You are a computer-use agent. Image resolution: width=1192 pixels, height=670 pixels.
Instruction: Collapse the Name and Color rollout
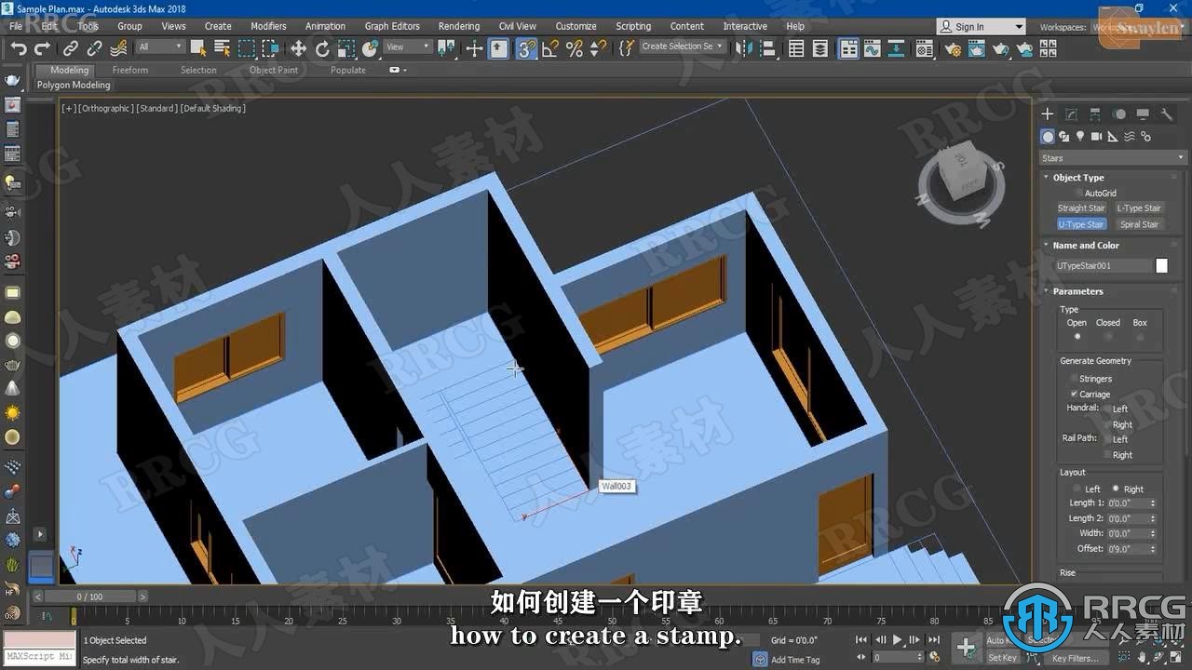[x=1085, y=246]
